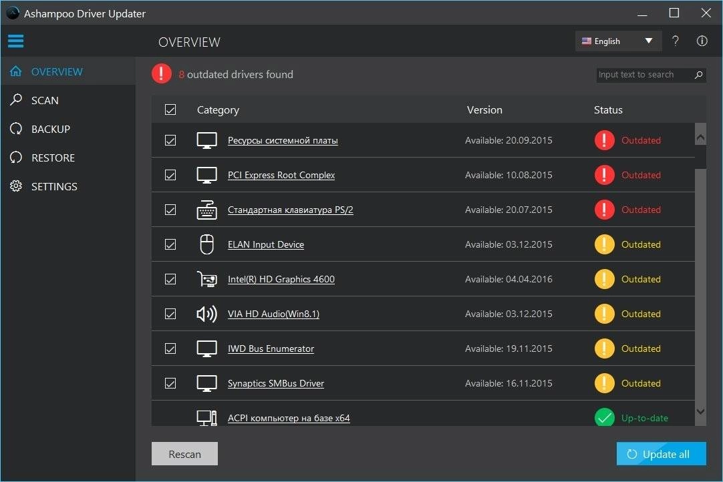Click red status icon for Ресурсы системной платы

604,140
